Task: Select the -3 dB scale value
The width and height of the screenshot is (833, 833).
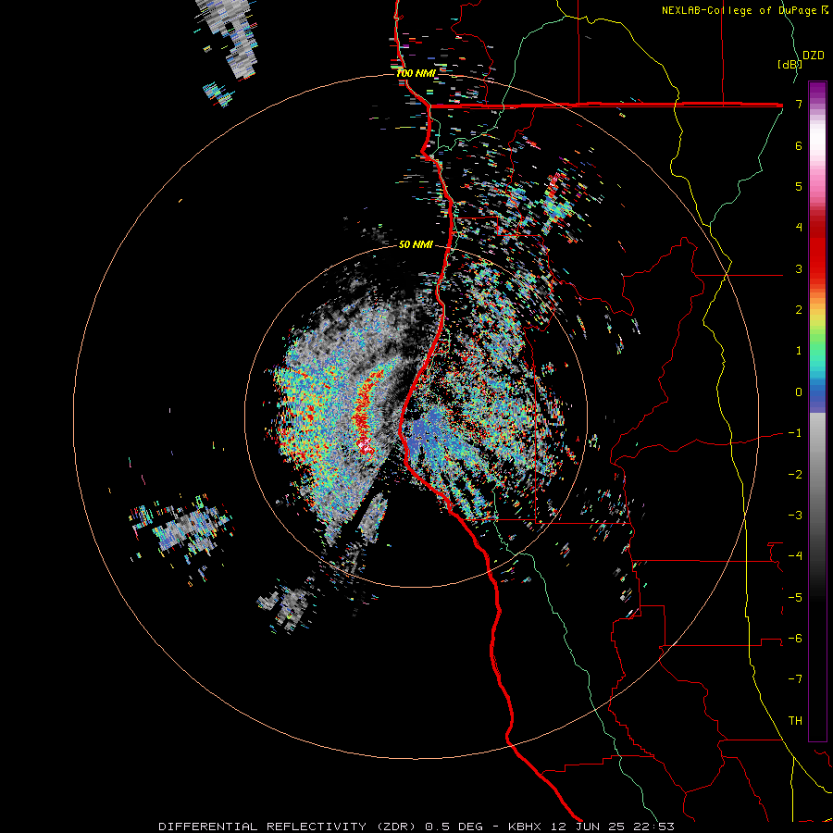Action: (x=795, y=516)
